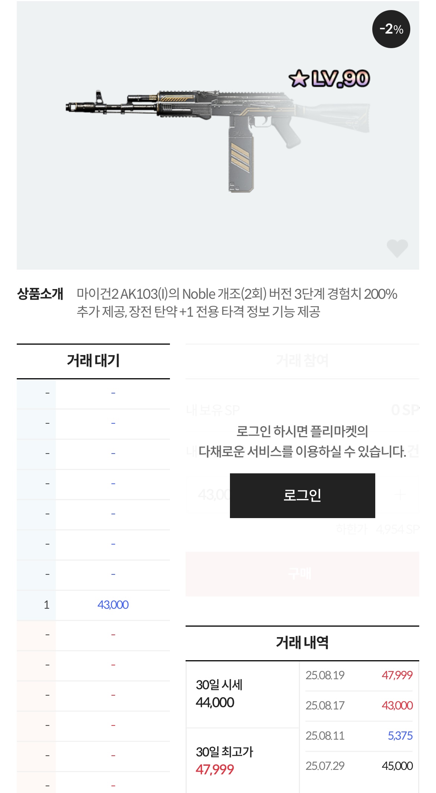Click quantity 1 in the waiting list
Image resolution: width=436 pixels, height=793 pixels.
coord(47,605)
